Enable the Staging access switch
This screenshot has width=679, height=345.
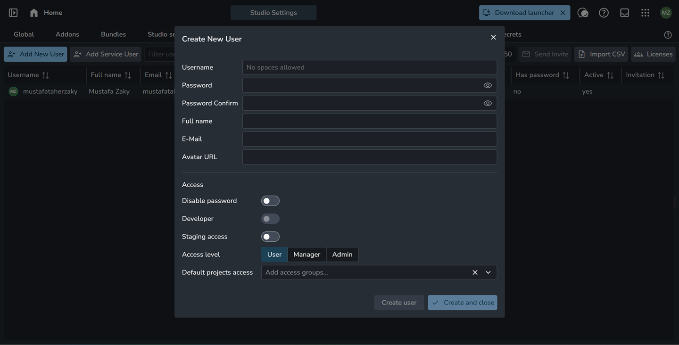pyautogui.click(x=271, y=237)
